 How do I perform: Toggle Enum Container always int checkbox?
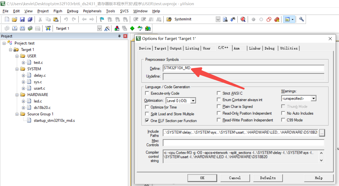(x=219, y=100)
